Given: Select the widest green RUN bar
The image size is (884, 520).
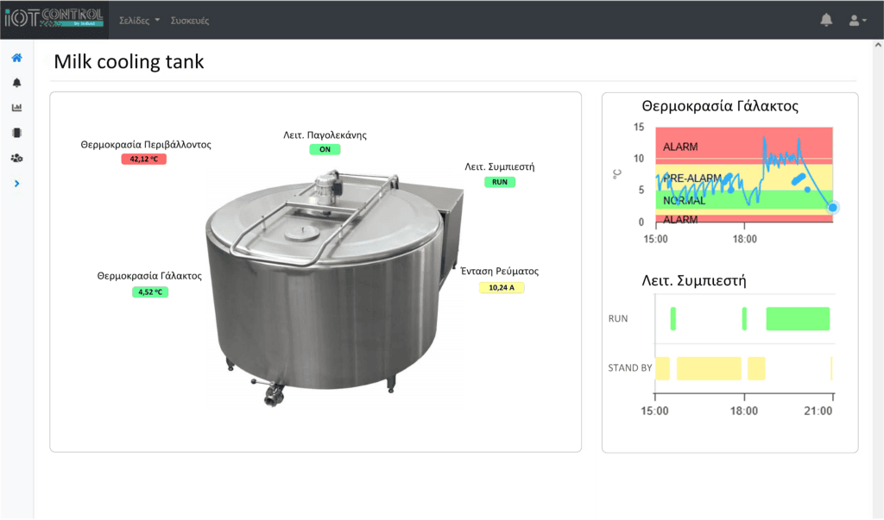Looking at the screenshot, I should [798, 318].
